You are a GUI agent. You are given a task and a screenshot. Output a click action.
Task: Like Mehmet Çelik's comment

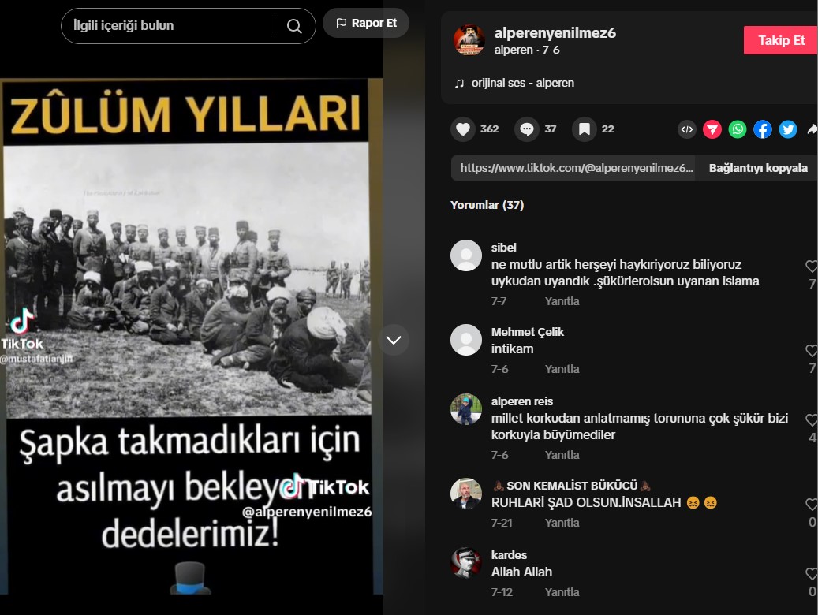coord(811,351)
